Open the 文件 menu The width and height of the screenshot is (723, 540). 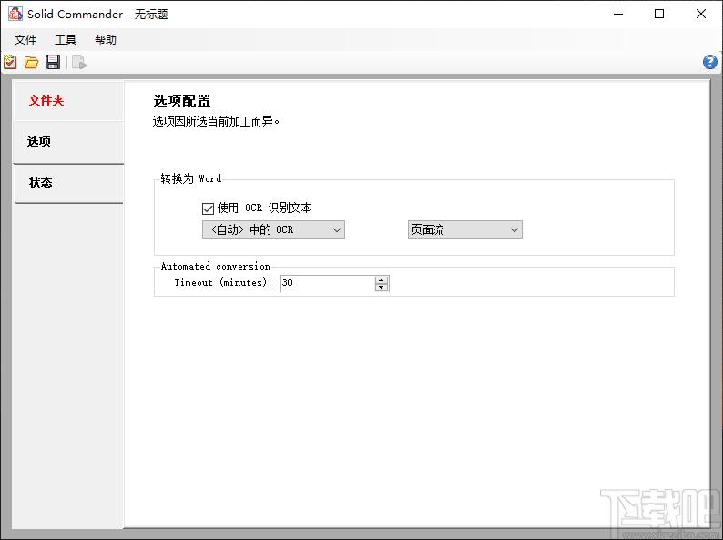[25, 40]
